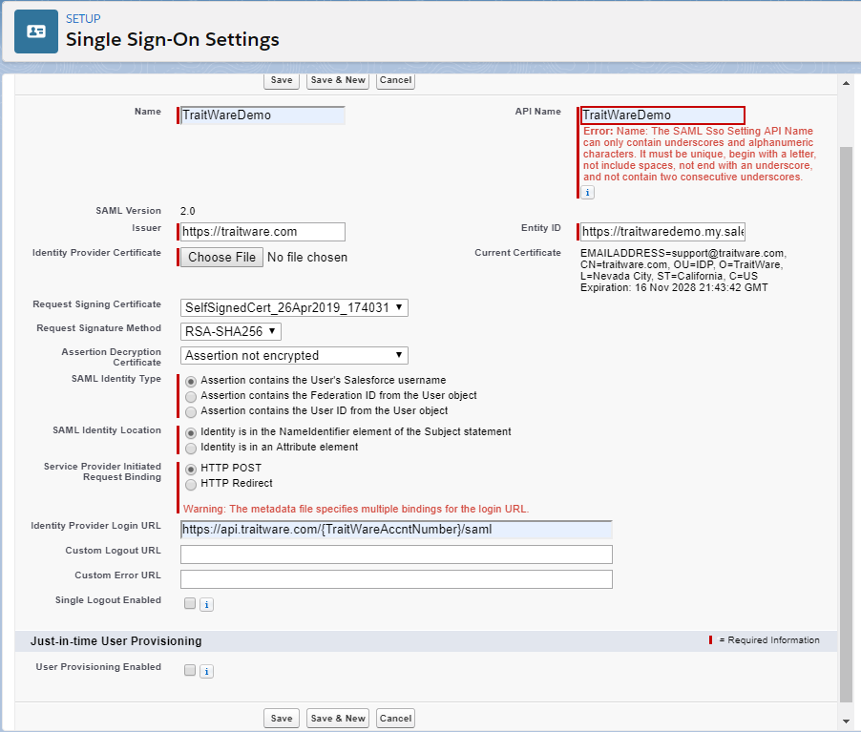
Task: Click the Current Certificate label
Action: 517,253
